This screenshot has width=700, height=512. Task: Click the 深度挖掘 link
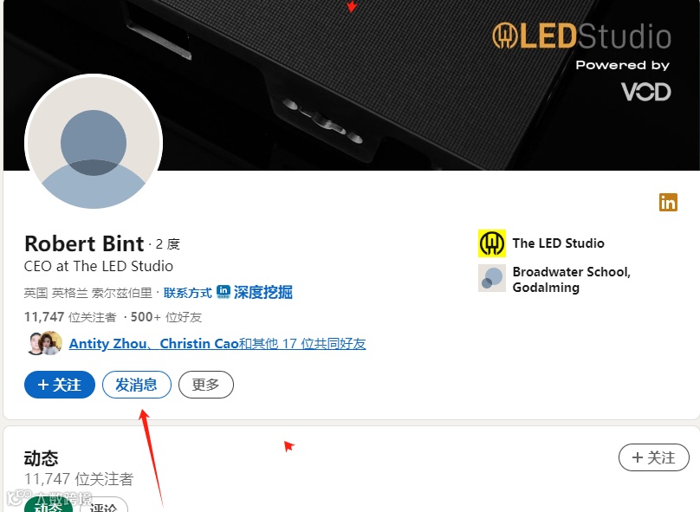263,292
